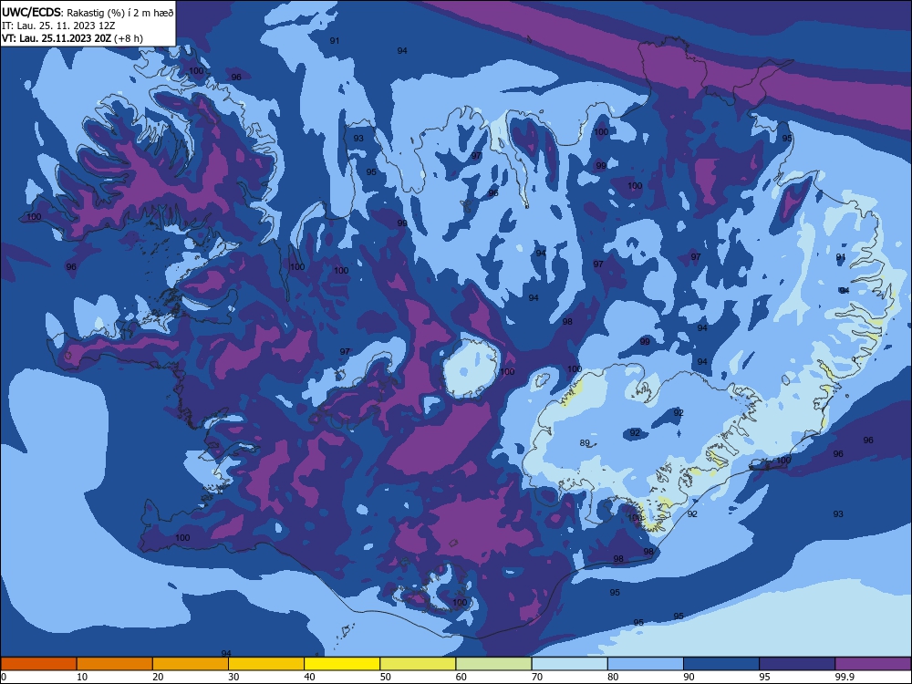Pick the purple above-99.9 legend swatch

click(x=874, y=664)
